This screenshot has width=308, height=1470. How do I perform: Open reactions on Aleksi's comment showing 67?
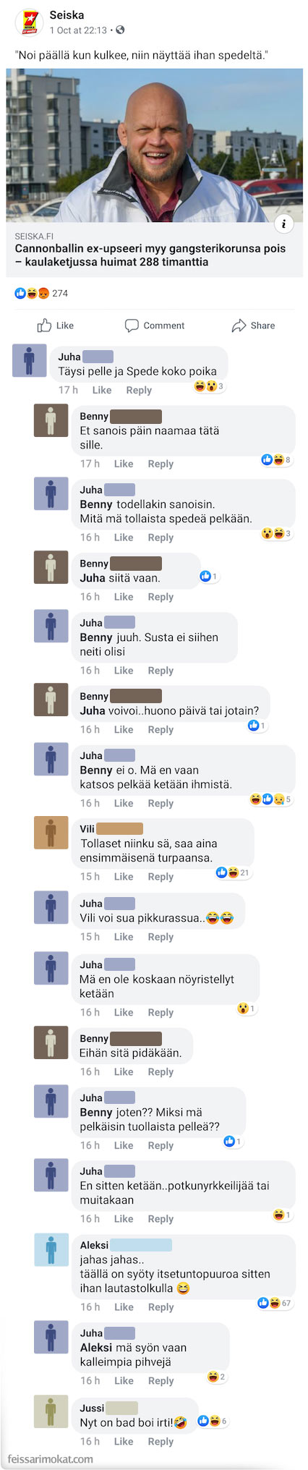[275, 1303]
